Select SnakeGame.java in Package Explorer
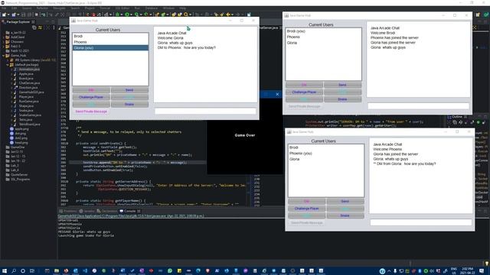 click(30, 115)
